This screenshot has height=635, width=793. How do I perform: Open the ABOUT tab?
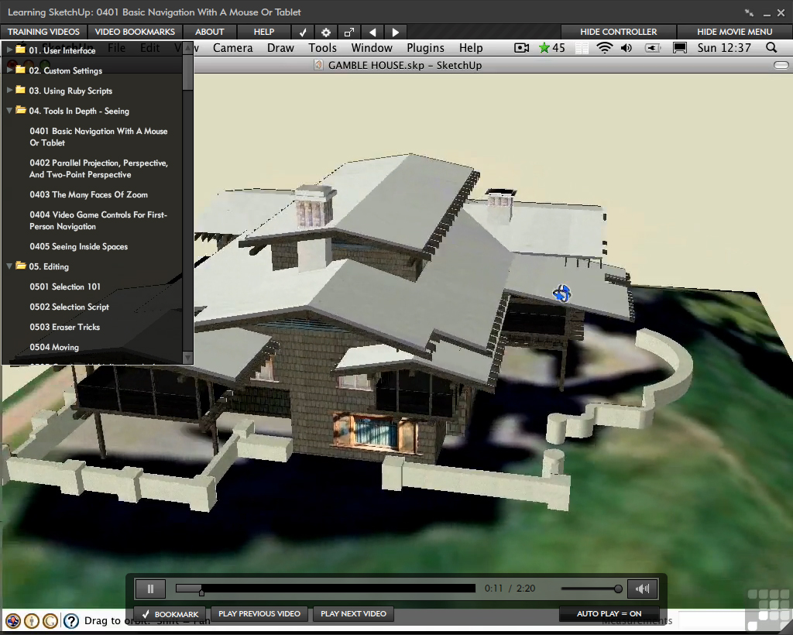[209, 32]
